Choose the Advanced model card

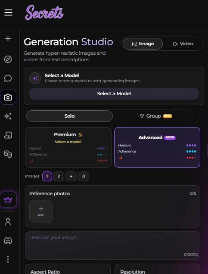click(157, 147)
